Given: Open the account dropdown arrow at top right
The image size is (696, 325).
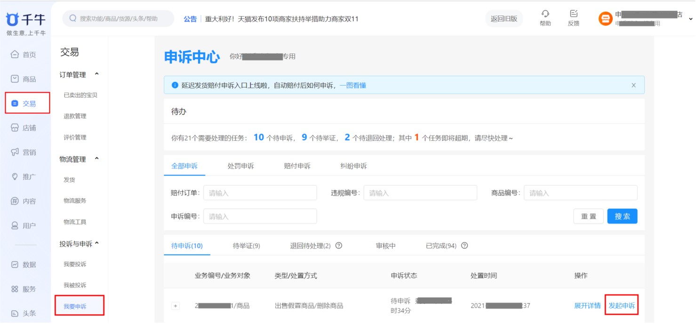Looking at the screenshot, I should click(690, 19).
